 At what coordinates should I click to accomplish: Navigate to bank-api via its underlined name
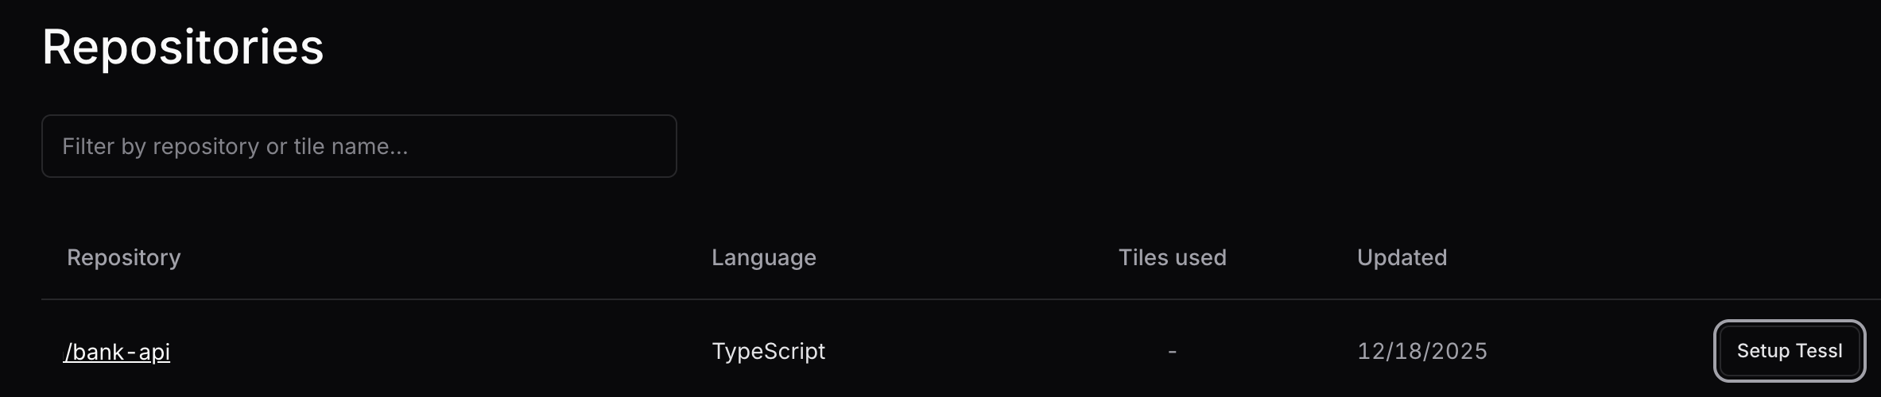click(x=117, y=352)
